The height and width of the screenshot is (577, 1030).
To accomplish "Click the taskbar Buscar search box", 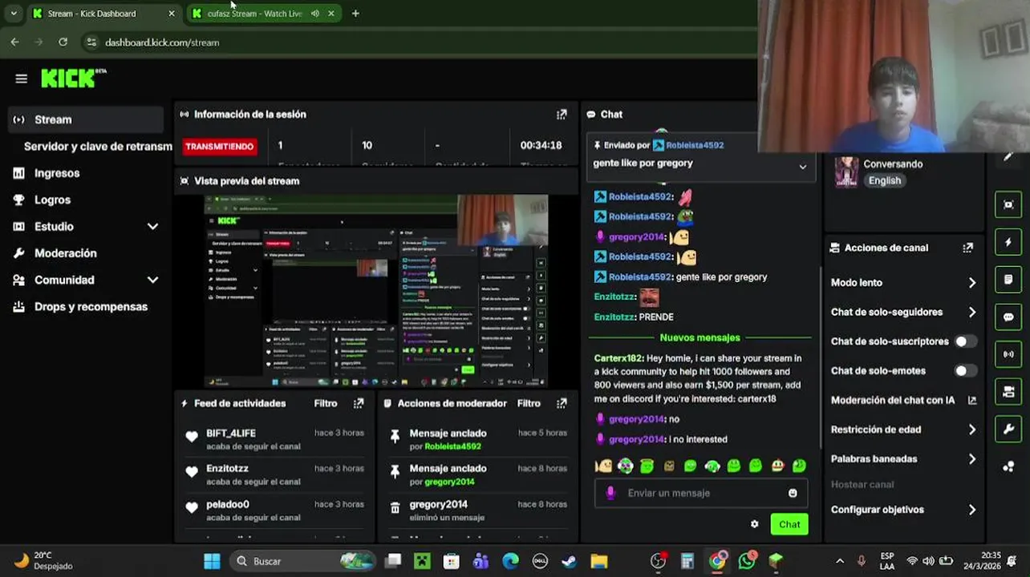I will point(304,561).
